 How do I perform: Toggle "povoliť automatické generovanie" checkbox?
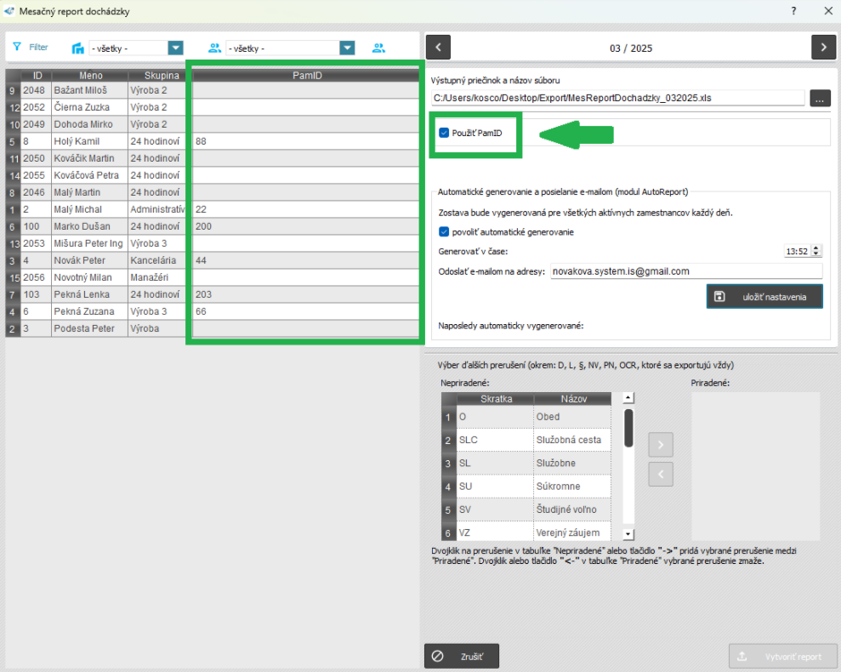pos(444,231)
